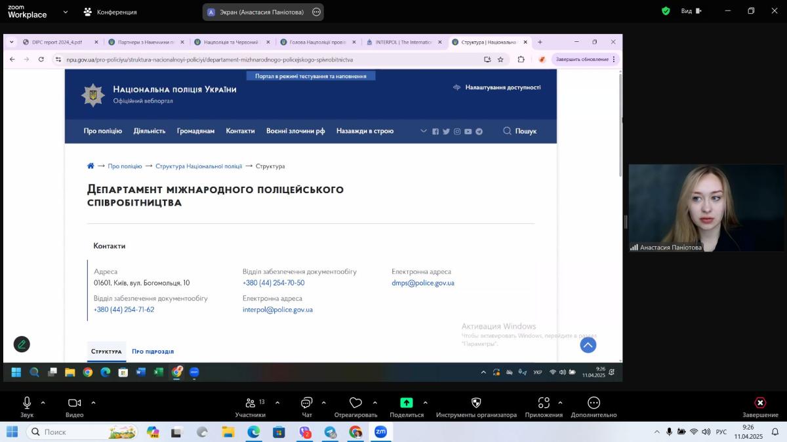
Task: Open the Участники participants panel
Action: coord(251,403)
